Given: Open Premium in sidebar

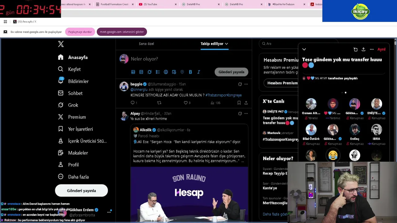Looking at the screenshot, I should [72, 117].
